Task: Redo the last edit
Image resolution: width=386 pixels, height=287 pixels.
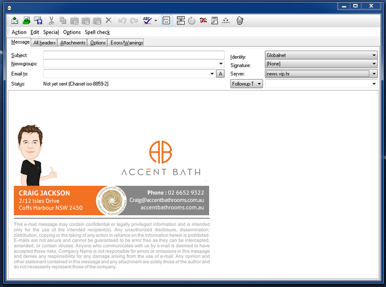Action: coord(134,21)
